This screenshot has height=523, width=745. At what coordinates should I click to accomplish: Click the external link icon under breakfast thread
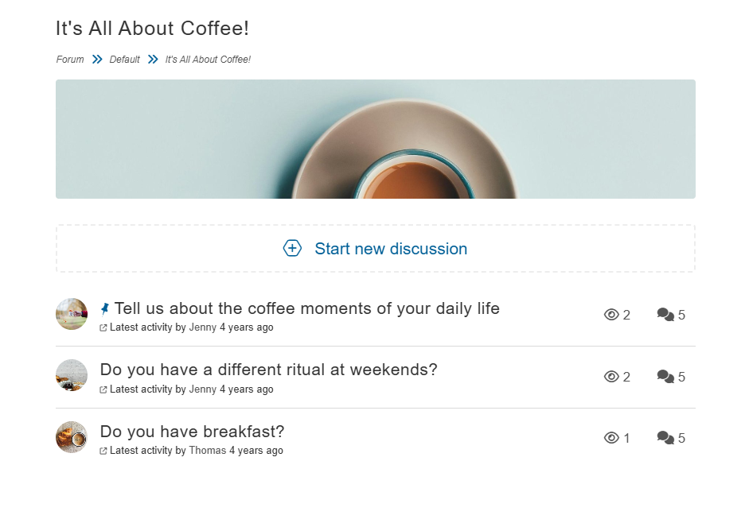tap(103, 451)
